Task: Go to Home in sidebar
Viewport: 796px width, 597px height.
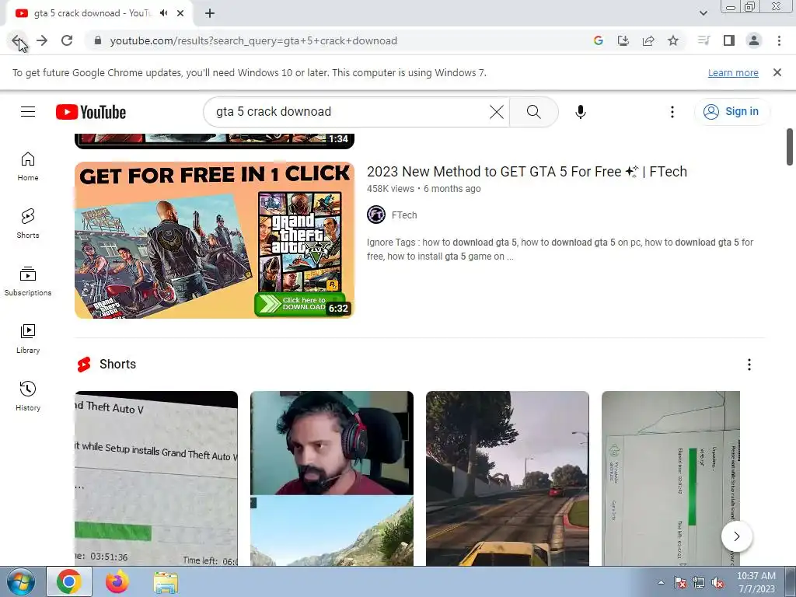Action: 28,166
